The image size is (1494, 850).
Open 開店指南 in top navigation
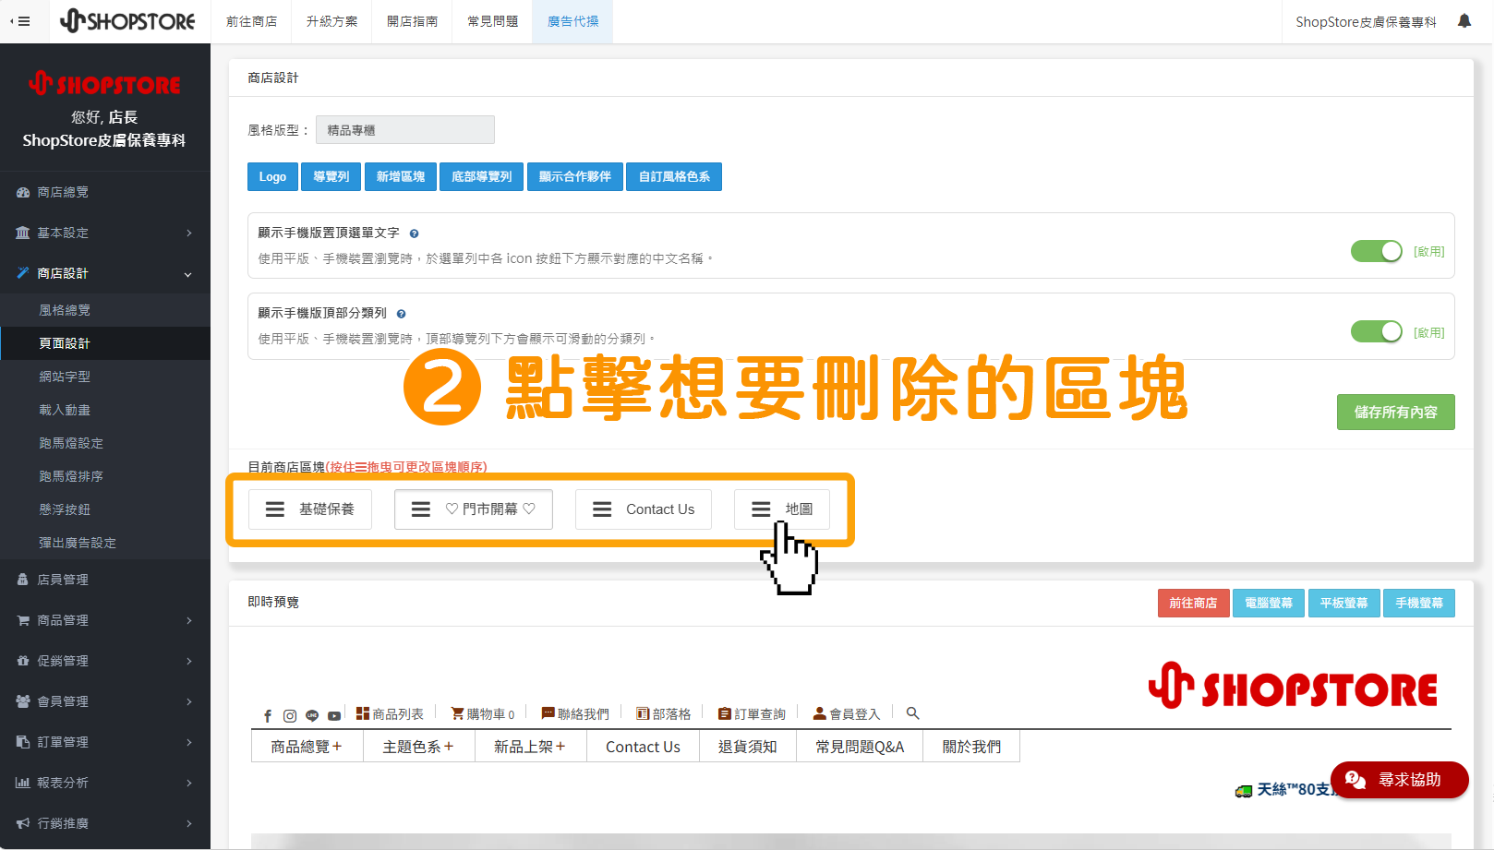pos(412,21)
